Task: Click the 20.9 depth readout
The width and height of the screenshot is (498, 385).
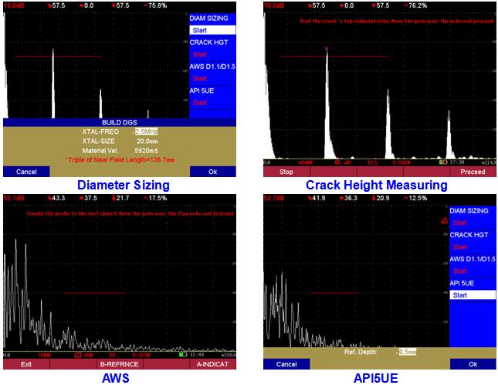Action: [x=381, y=198]
